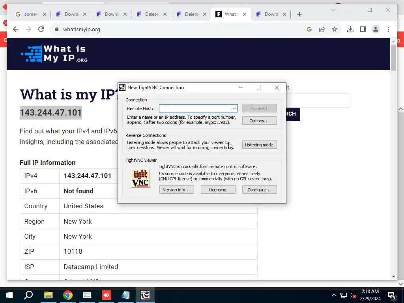Click Chrome icon in taskbar

click(68, 295)
